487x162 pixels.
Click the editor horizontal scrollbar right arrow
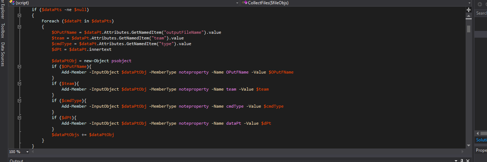point(463,152)
